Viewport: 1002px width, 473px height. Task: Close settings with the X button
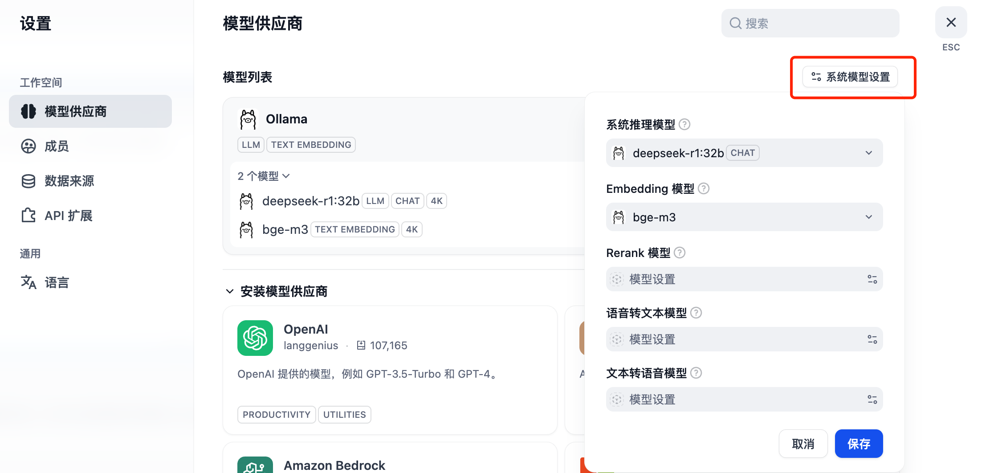[x=951, y=22]
